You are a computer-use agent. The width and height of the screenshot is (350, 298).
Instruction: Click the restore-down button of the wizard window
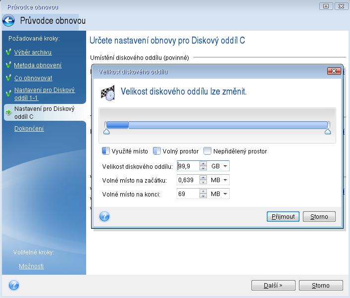[326, 6]
